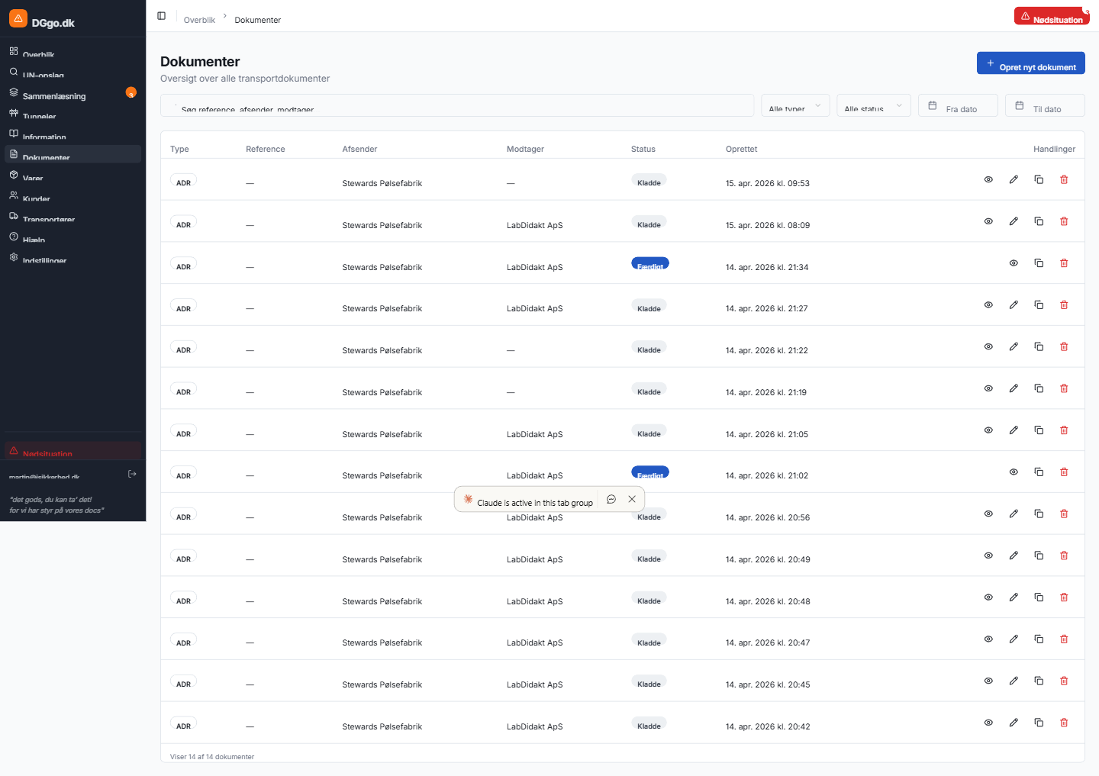The image size is (1099, 776).
Task: Click the document search input field
Action: tap(458, 106)
